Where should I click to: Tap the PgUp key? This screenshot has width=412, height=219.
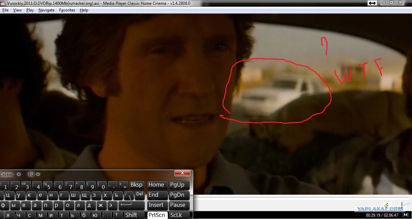179,185
